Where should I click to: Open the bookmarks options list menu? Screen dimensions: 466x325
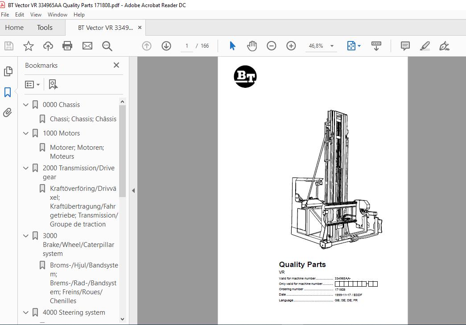click(33, 85)
